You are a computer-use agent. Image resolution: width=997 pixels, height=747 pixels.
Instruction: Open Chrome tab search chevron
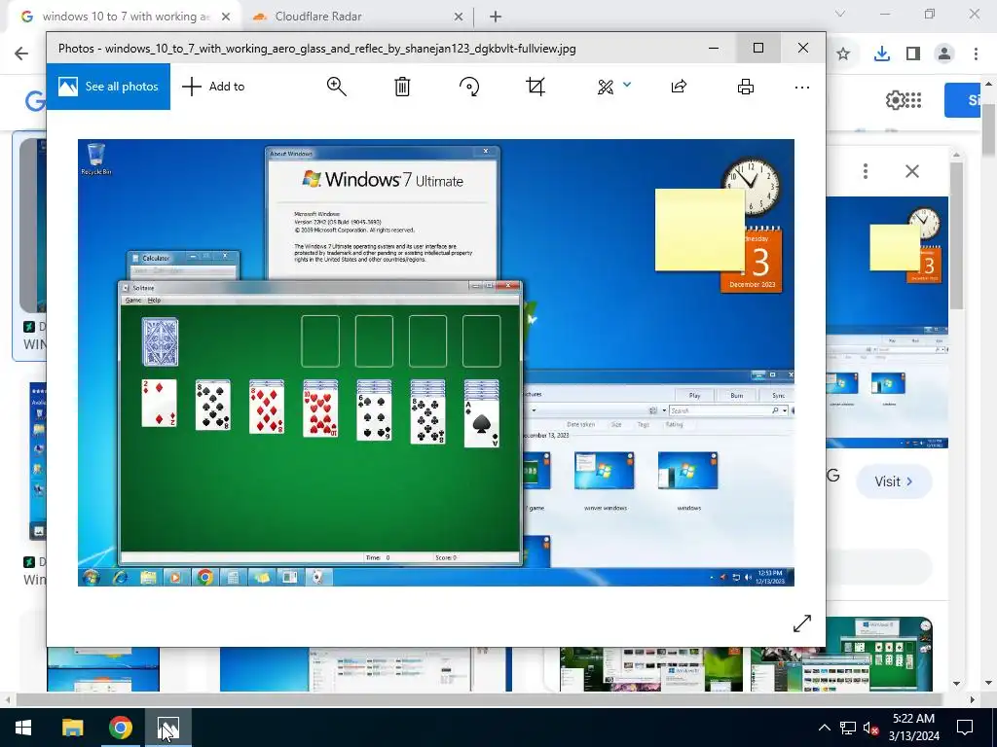[840, 14]
